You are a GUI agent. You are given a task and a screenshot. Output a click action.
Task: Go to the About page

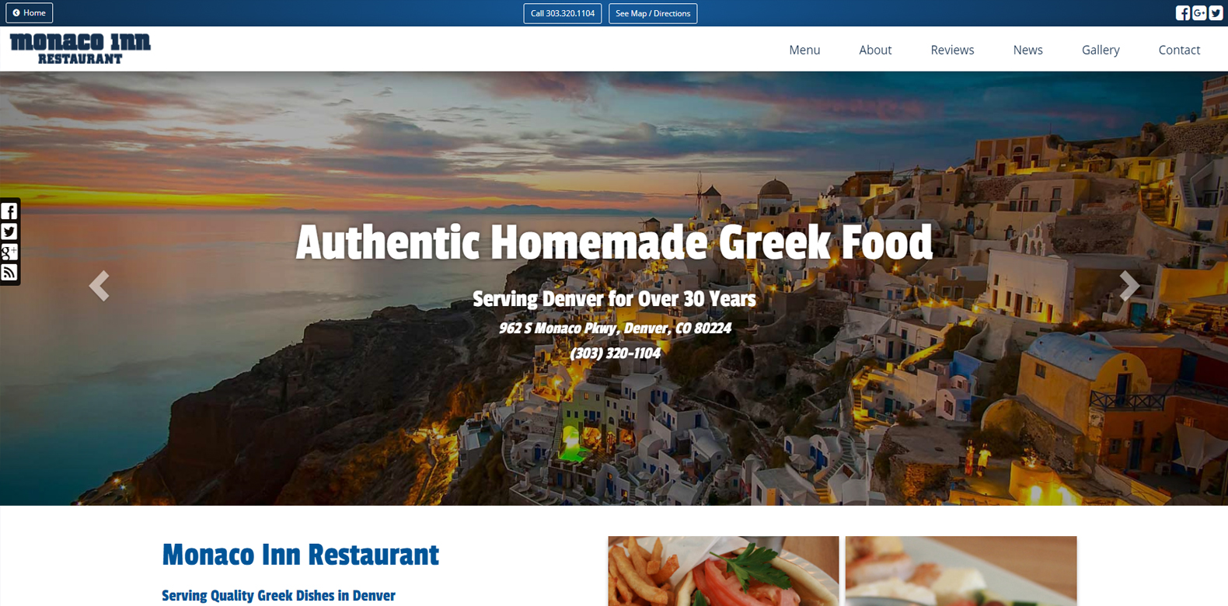point(875,50)
